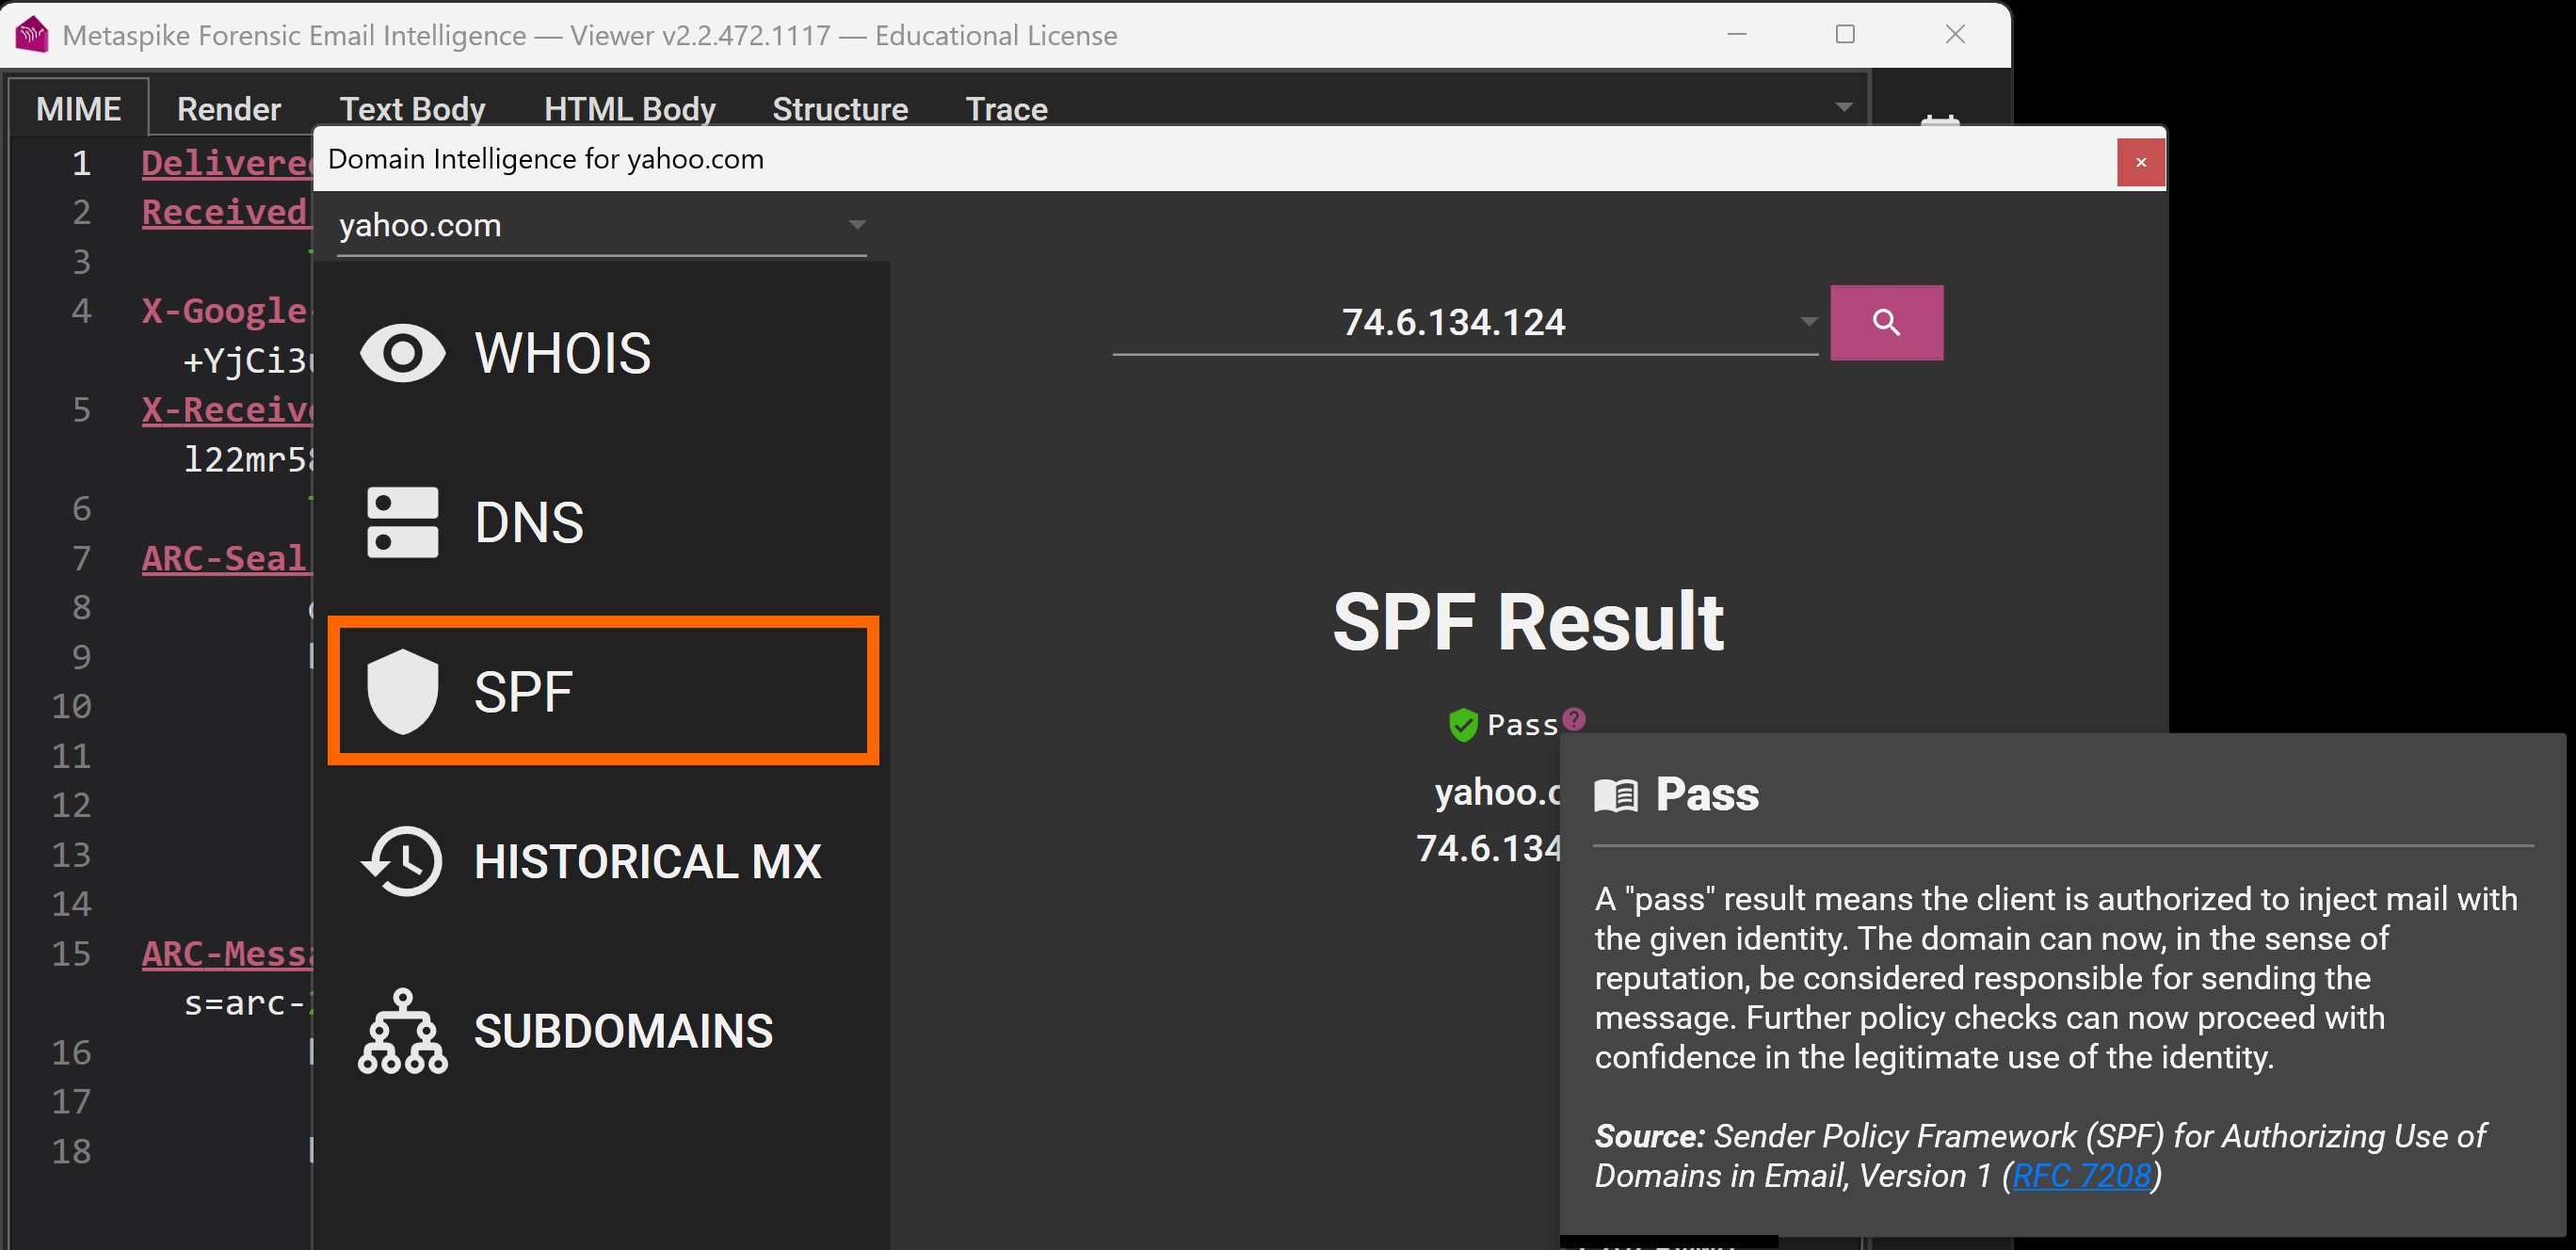Open the RFC 7208 link
Image resolution: width=2576 pixels, height=1250 pixels.
coord(2081,1176)
